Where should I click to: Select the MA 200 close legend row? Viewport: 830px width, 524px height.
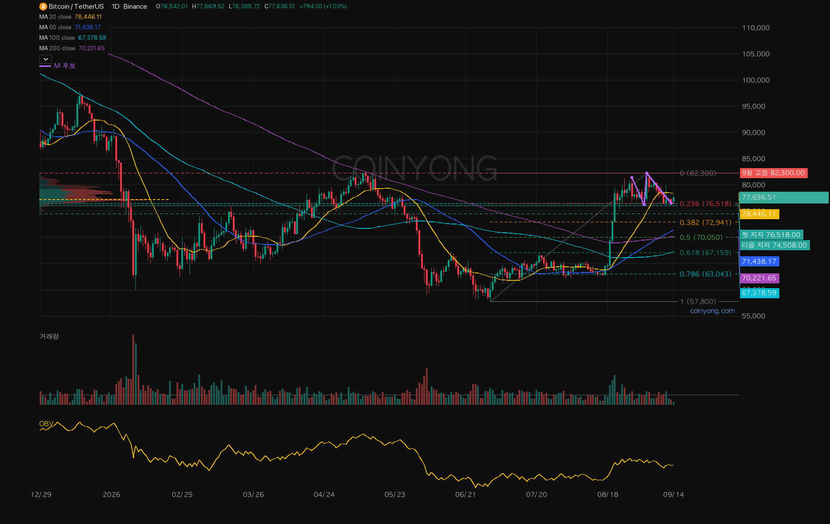72,48
